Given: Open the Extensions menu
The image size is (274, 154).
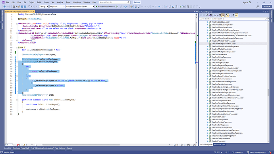Looking at the screenshot, I should [x=77, y=2].
